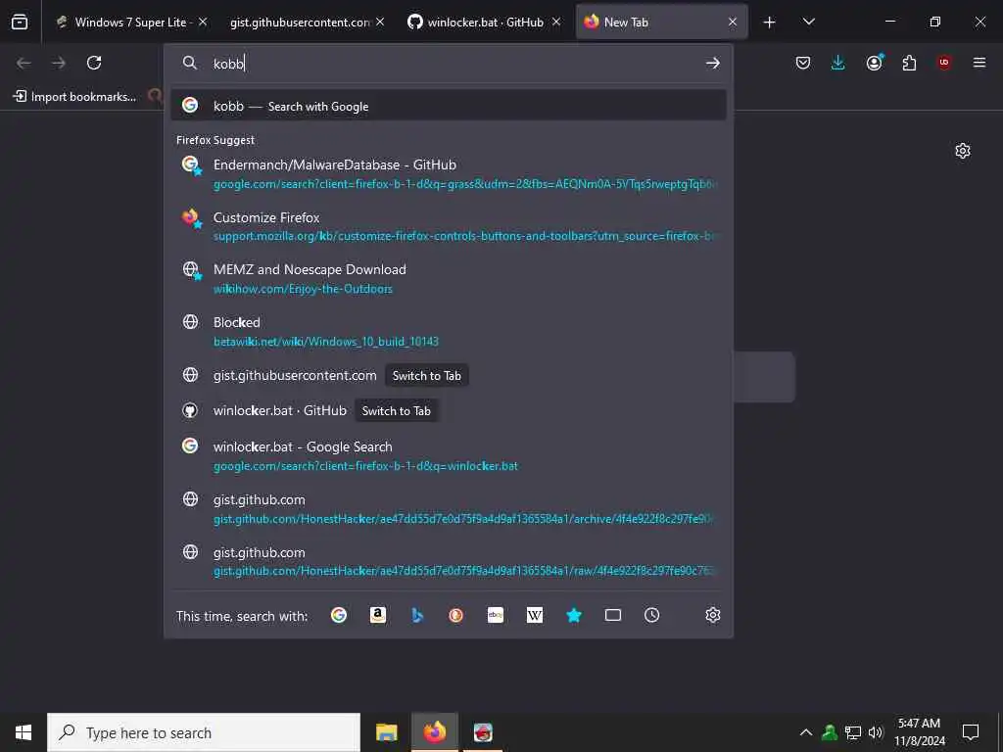
Task: Open the Downloads panel
Action: (x=838, y=63)
